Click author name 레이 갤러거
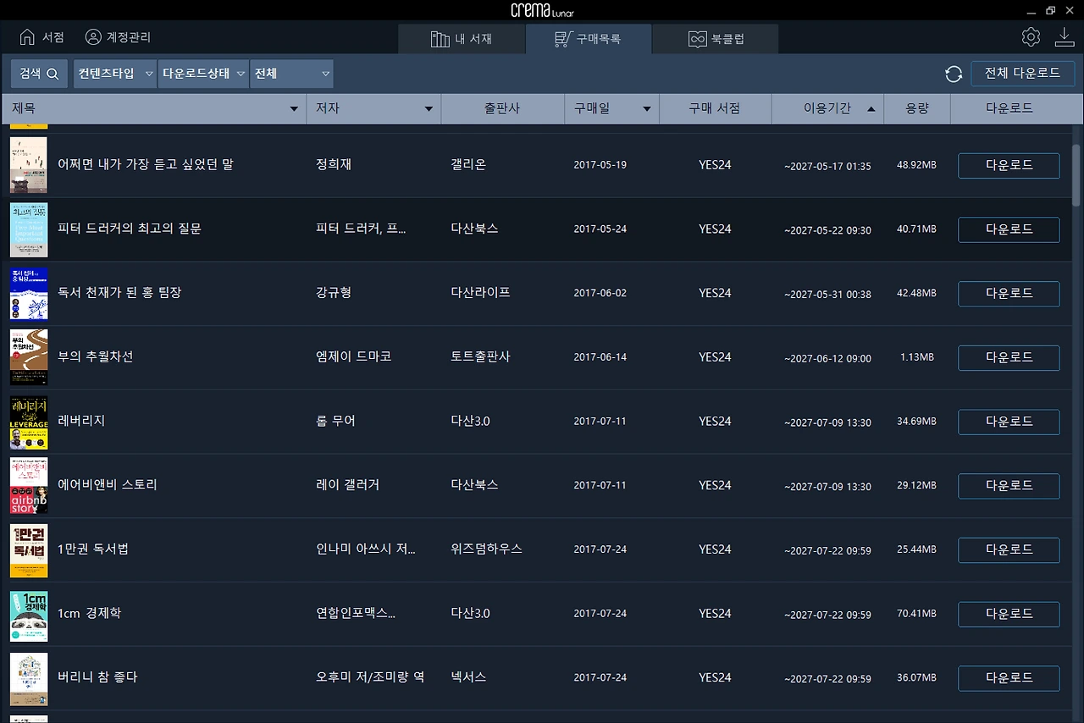 (x=348, y=485)
